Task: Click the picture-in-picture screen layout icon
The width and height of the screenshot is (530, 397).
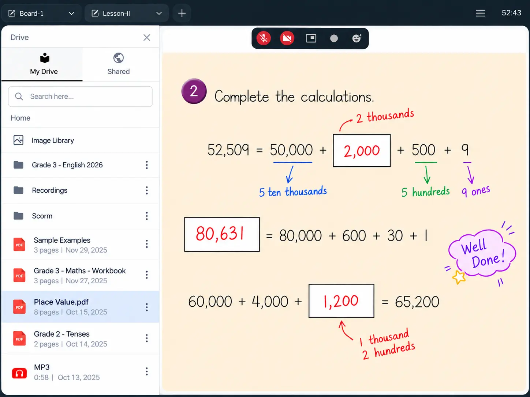Action: tap(311, 38)
